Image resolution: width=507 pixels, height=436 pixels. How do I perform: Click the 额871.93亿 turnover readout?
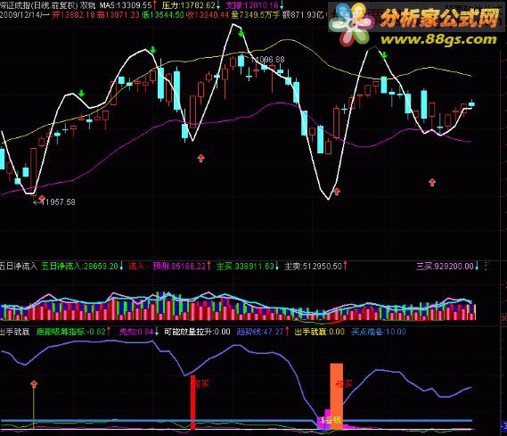coord(303,15)
